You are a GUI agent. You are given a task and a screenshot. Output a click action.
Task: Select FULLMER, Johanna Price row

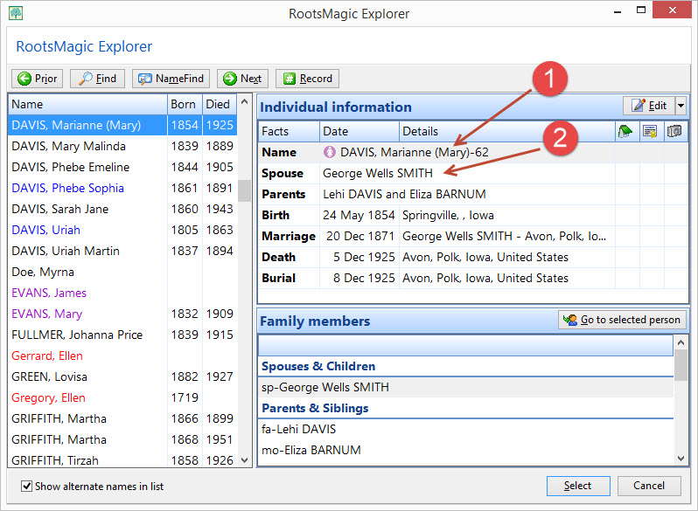(x=122, y=335)
